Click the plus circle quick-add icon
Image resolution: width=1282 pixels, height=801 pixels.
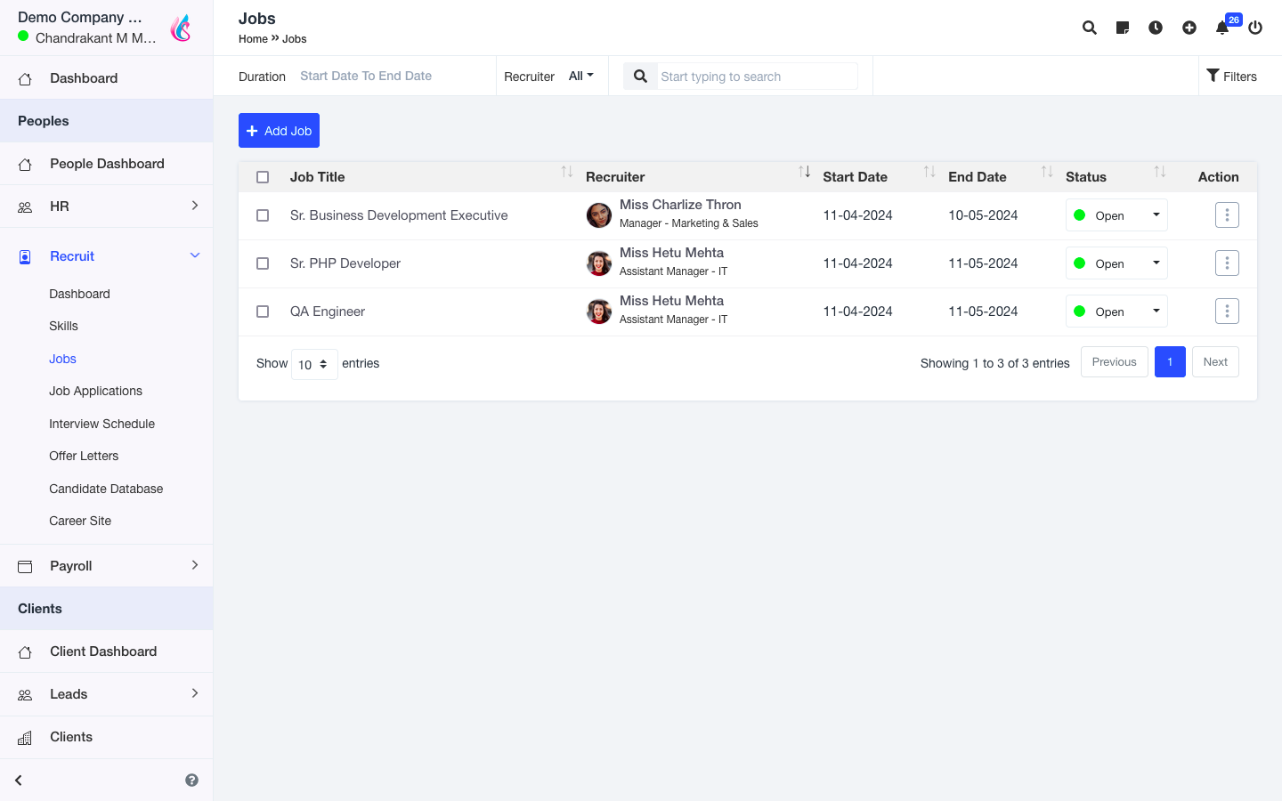1189,28
